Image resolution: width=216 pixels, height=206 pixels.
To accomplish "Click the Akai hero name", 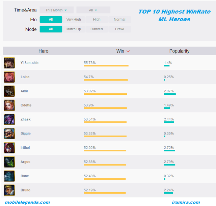I will tap(24, 91).
